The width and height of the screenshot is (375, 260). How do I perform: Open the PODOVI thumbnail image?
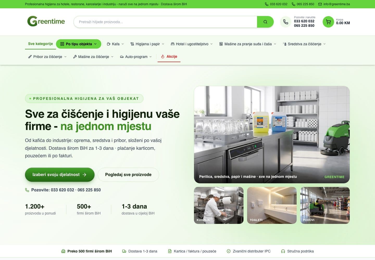point(325,205)
